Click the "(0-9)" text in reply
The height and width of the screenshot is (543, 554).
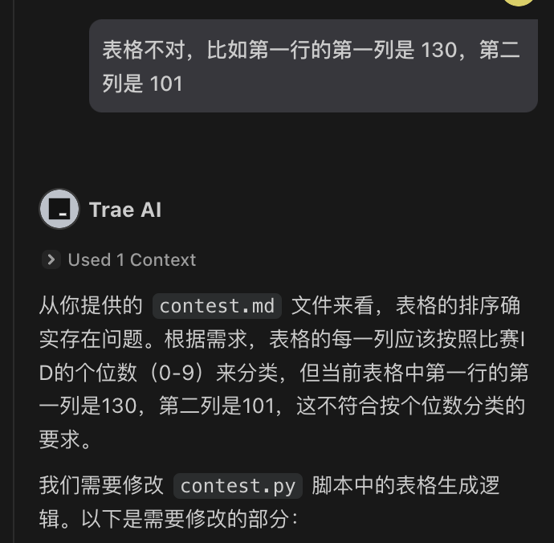[x=177, y=373]
